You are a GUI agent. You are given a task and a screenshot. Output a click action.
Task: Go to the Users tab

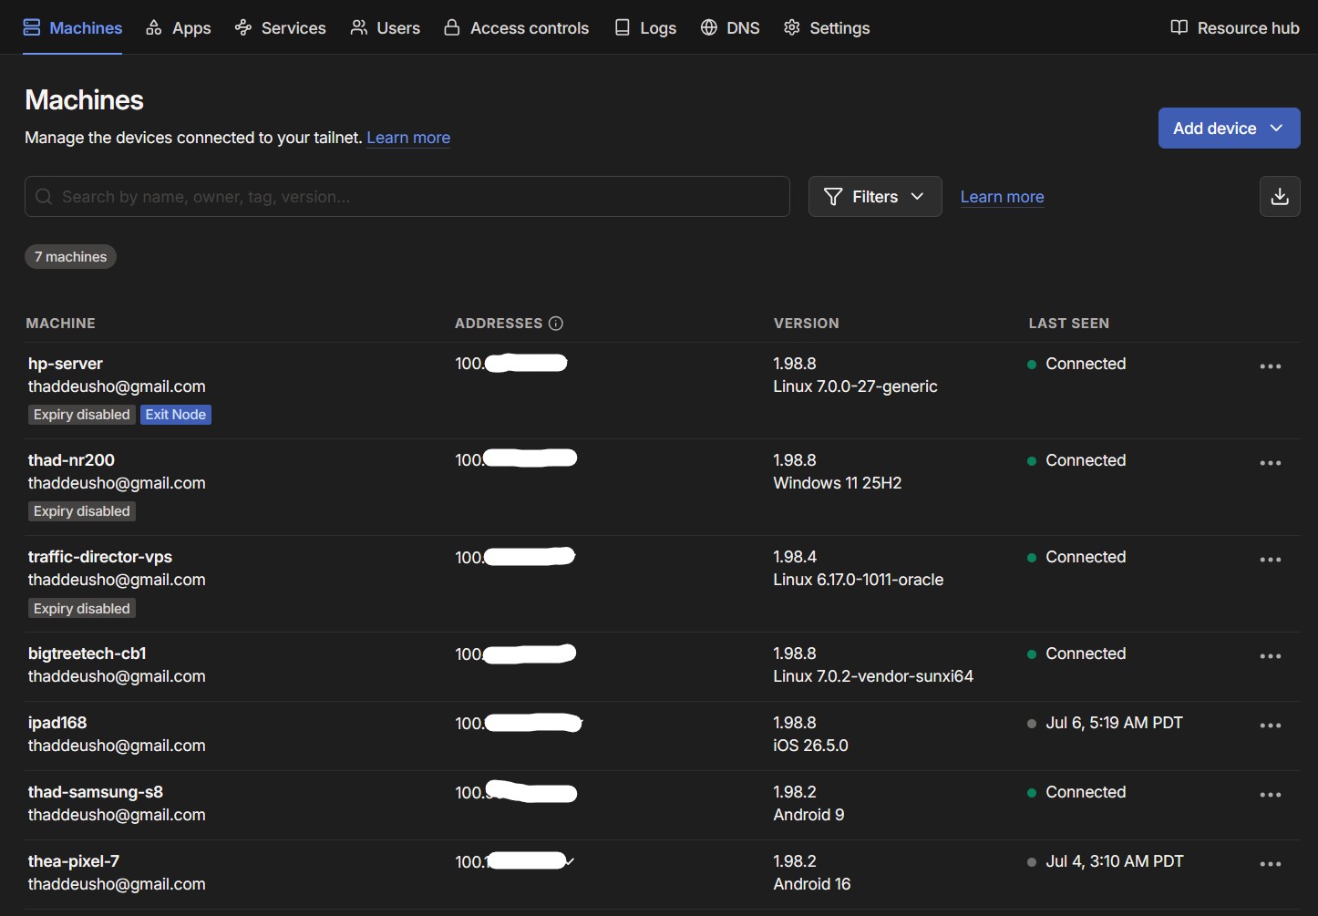[x=386, y=28]
